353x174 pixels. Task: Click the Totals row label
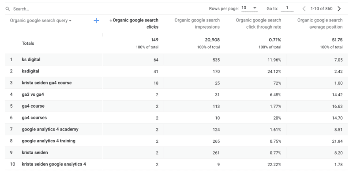tap(28, 43)
